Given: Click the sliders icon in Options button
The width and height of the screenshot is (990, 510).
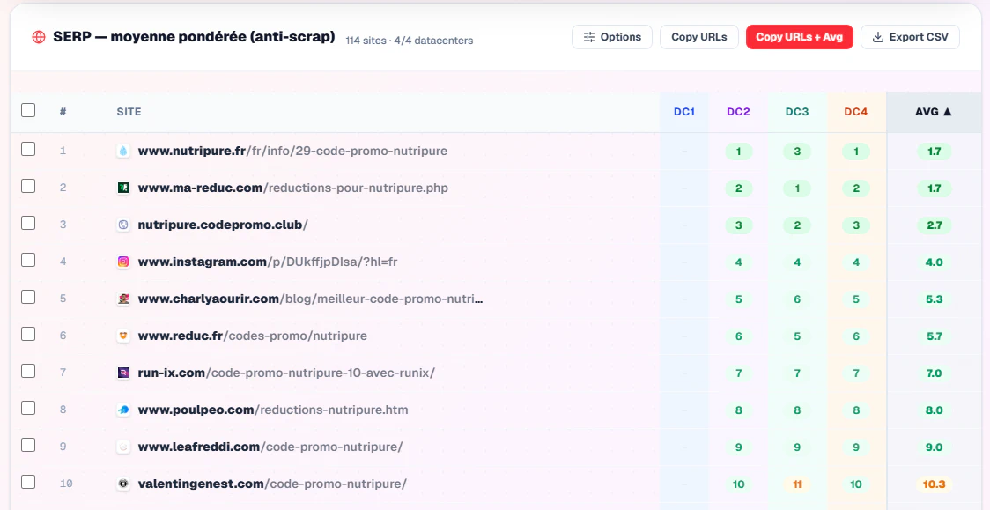Looking at the screenshot, I should click(x=589, y=37).
